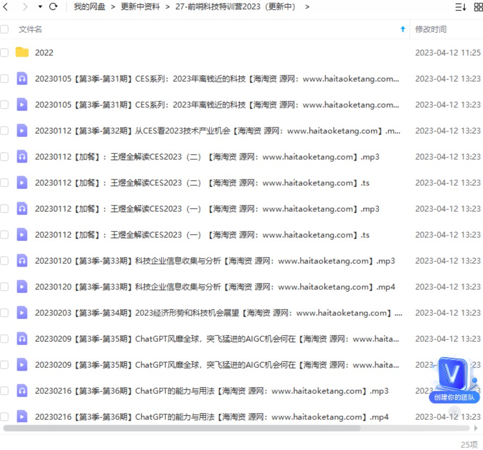483x450 pixels.
Task: Open the 27-前哨科技特训营2023 breadcrumb
Action: pos(236,6)
